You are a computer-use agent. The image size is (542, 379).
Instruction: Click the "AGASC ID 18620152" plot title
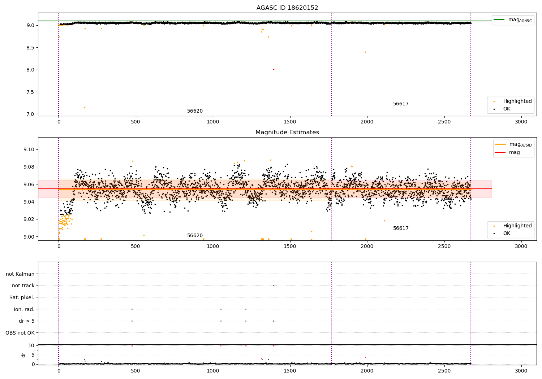(x=287, y=8)
